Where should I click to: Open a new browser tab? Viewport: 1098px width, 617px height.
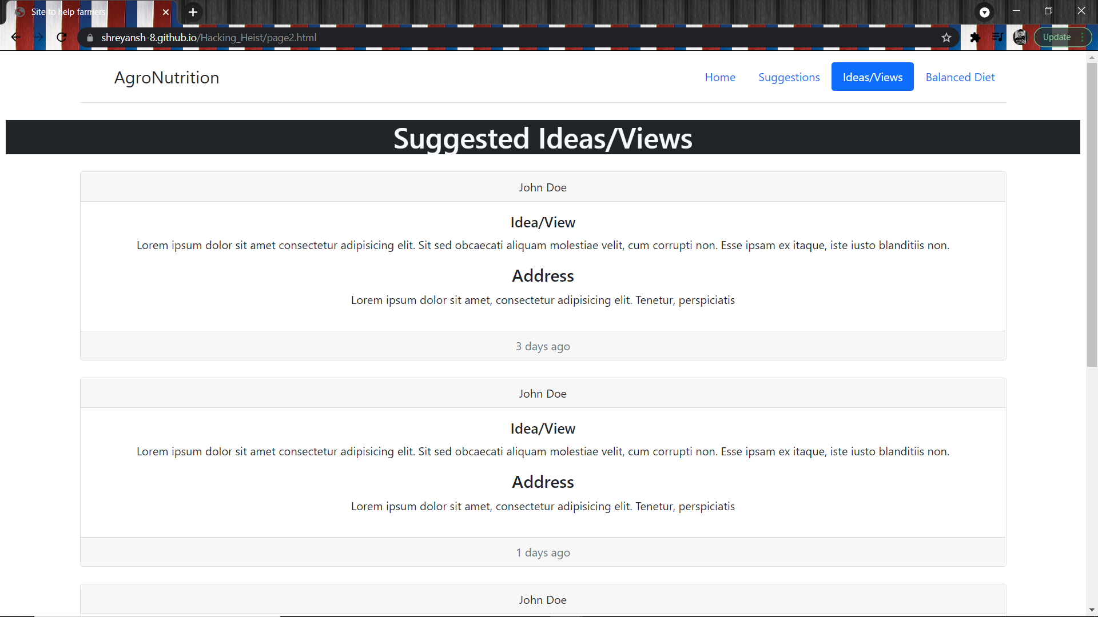point(193,12)
